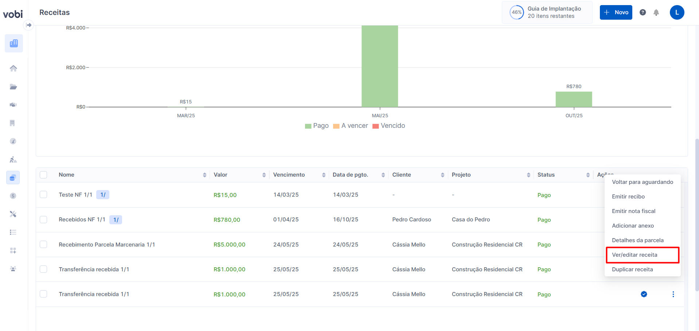Click the handshake icon in sidebar
Screen dimensions: 699x331
pyautogui.click(x=13, y=105)
